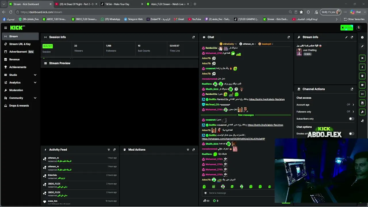The image size is (368, 207).
Task: Open Stream URL & Key page
Action: pyautogui.click(x=20, y=44)
